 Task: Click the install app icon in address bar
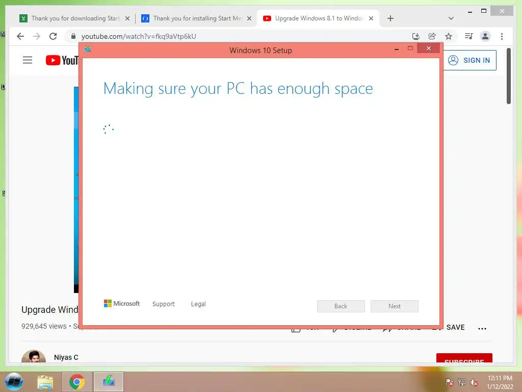pos(415,36)
